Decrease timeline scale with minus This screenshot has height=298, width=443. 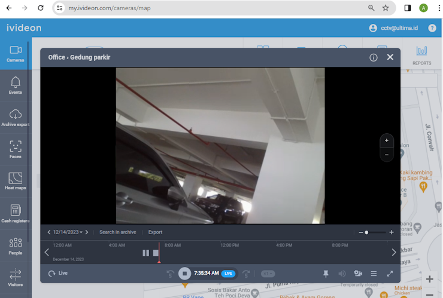coord(361,232)
